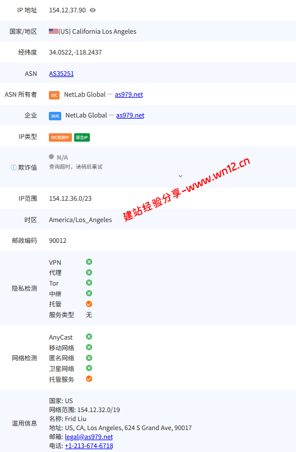The height and width of the screenshot is (452, 296).
Task: Click the +1-213-674-6718 phone link
Action: click(89, 446)
